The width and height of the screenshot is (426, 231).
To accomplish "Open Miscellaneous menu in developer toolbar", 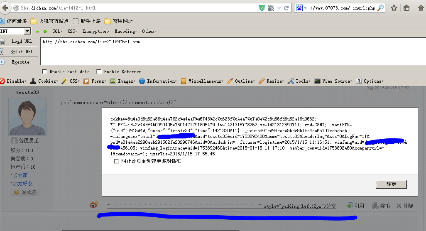I will [202, 81].
